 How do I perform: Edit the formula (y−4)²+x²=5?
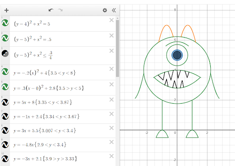(32, 24)
